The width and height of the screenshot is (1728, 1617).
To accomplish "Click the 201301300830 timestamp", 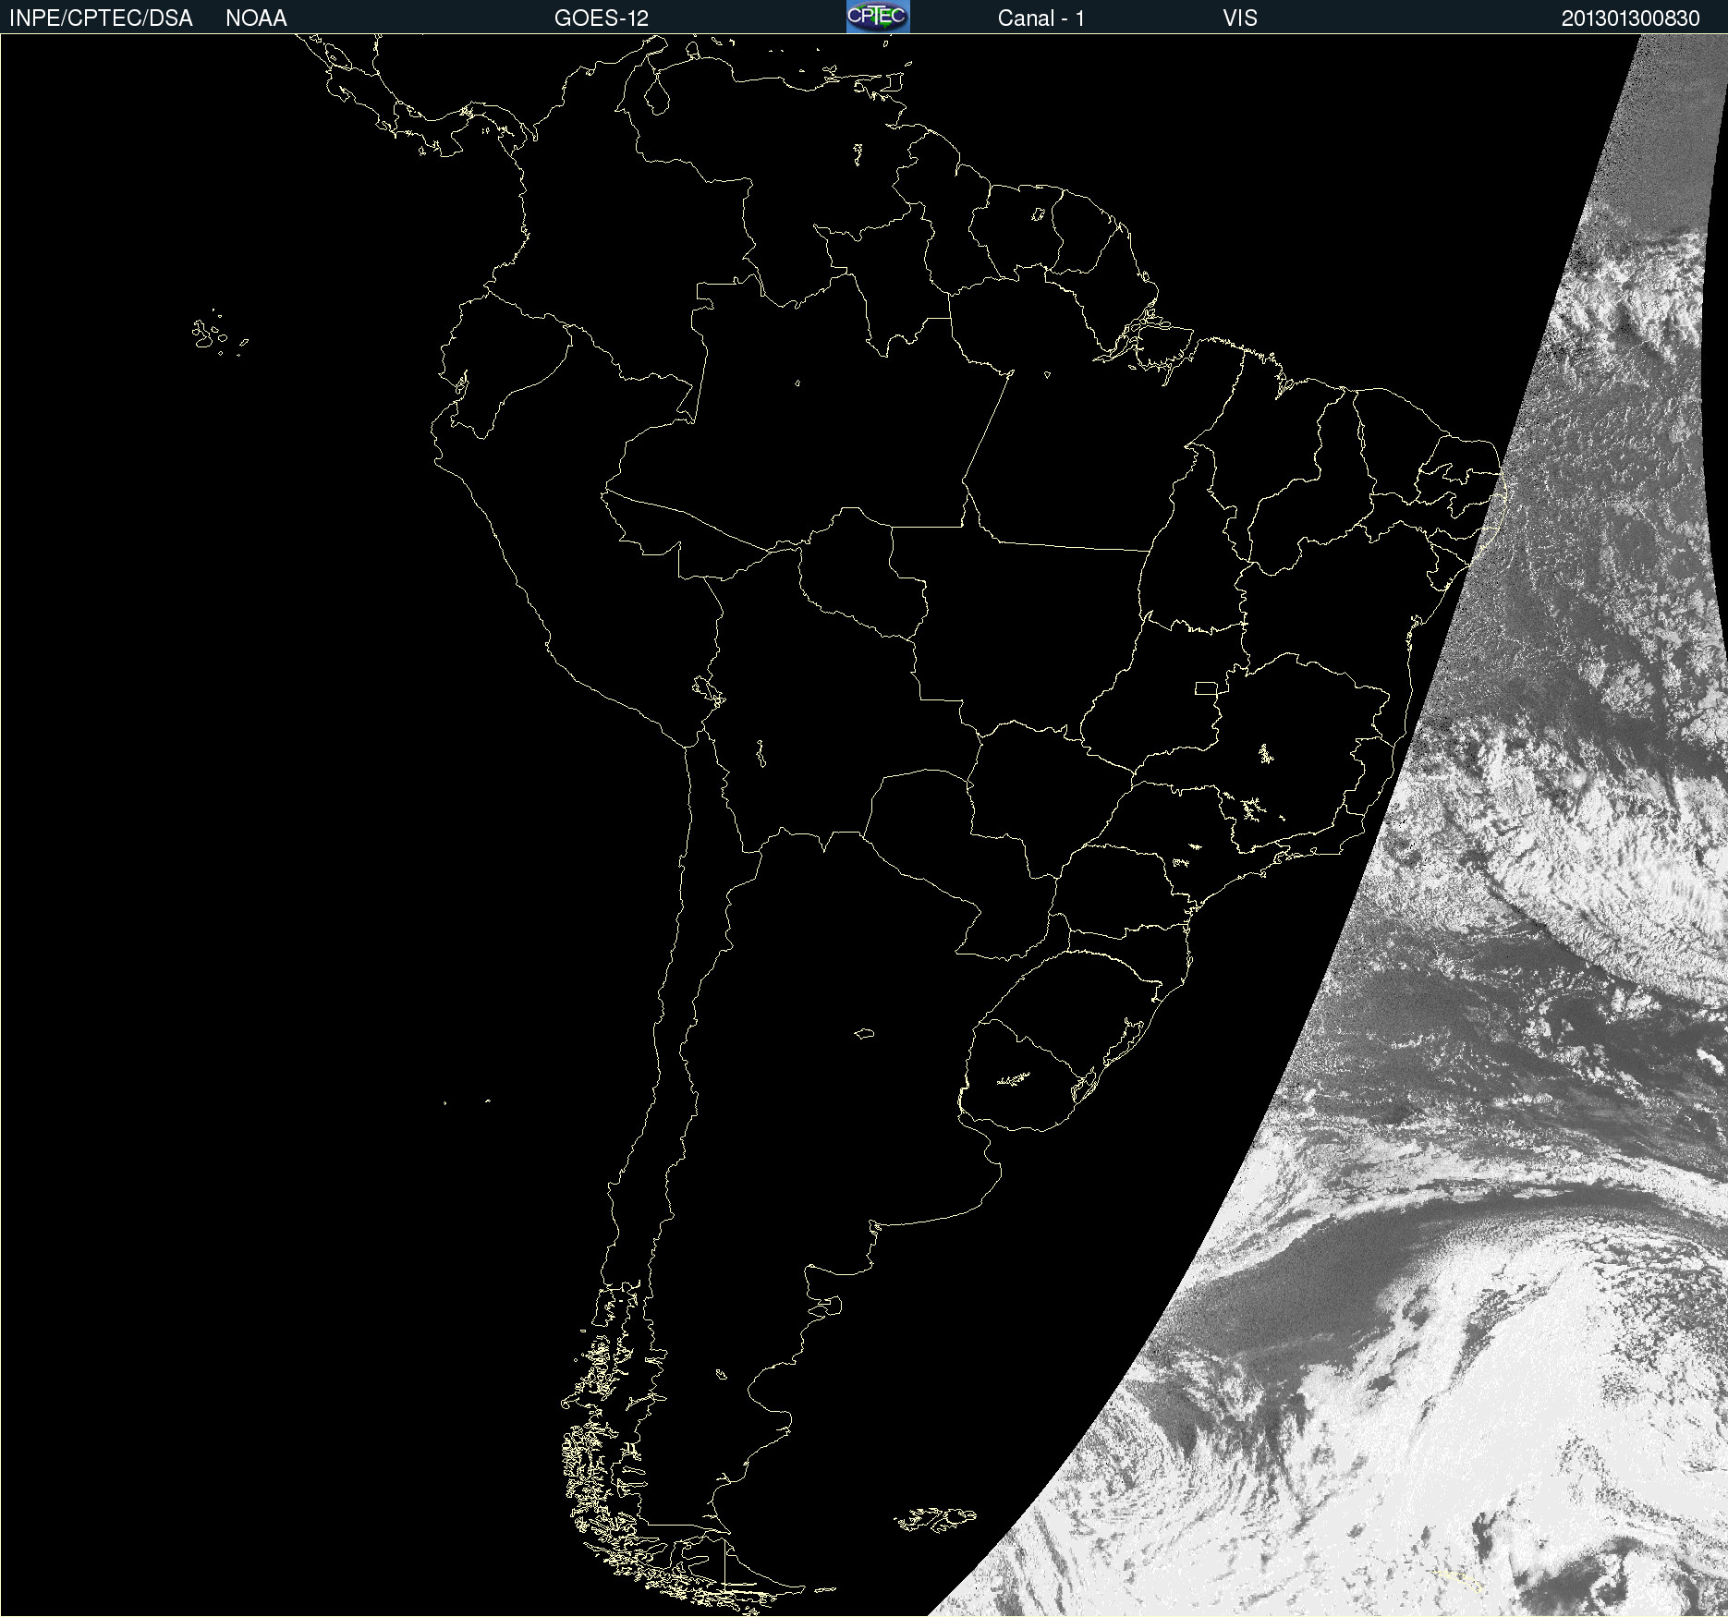I will (1630, 18).
